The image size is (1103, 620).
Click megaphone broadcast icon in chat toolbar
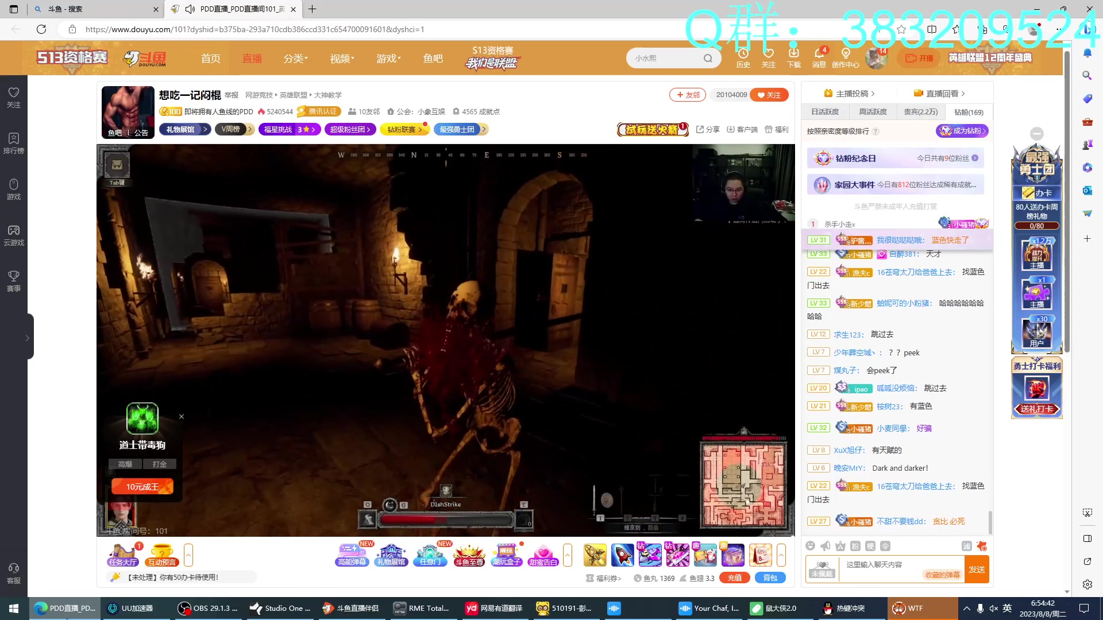click(826, 545)
